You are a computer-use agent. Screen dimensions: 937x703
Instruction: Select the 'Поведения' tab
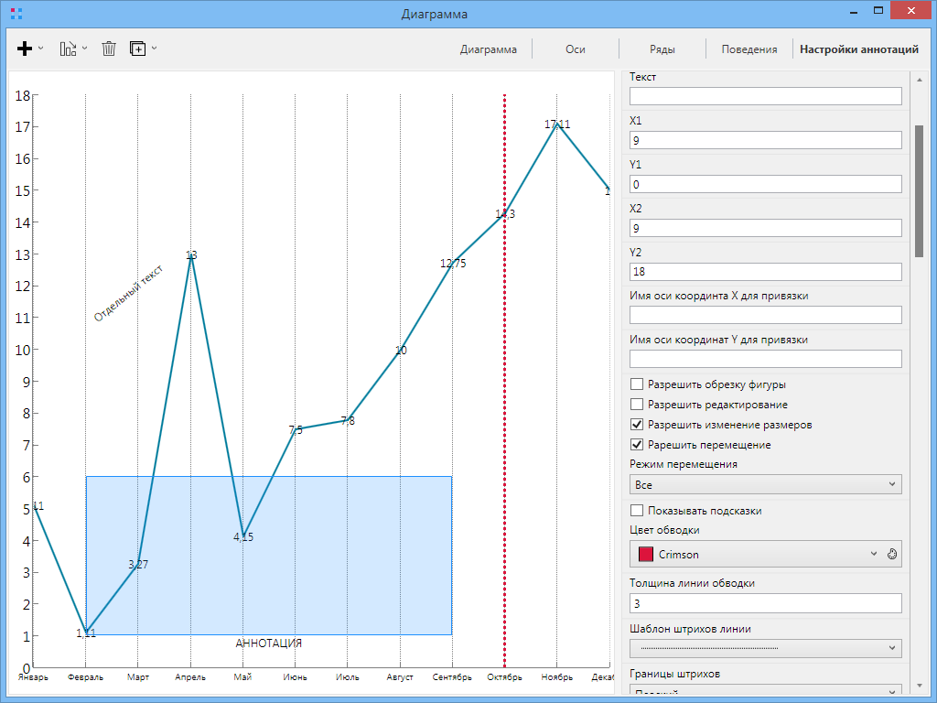point(749,49)
